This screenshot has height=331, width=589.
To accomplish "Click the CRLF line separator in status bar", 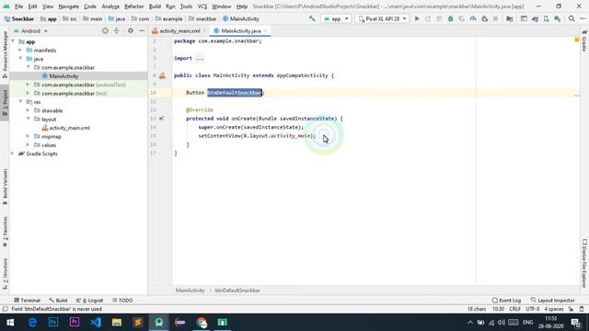I will [514, 309].
